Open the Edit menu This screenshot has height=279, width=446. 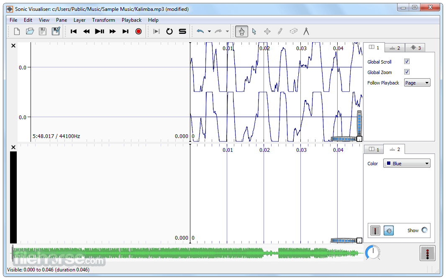[x=28, y=20]
